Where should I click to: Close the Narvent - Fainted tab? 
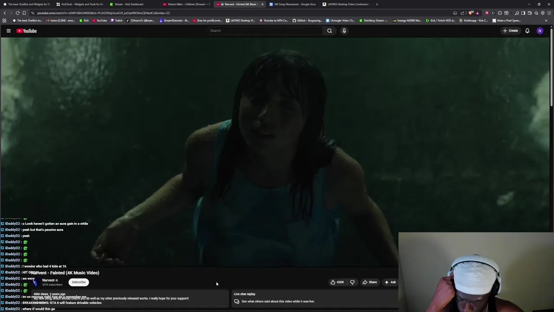point(262,4)
